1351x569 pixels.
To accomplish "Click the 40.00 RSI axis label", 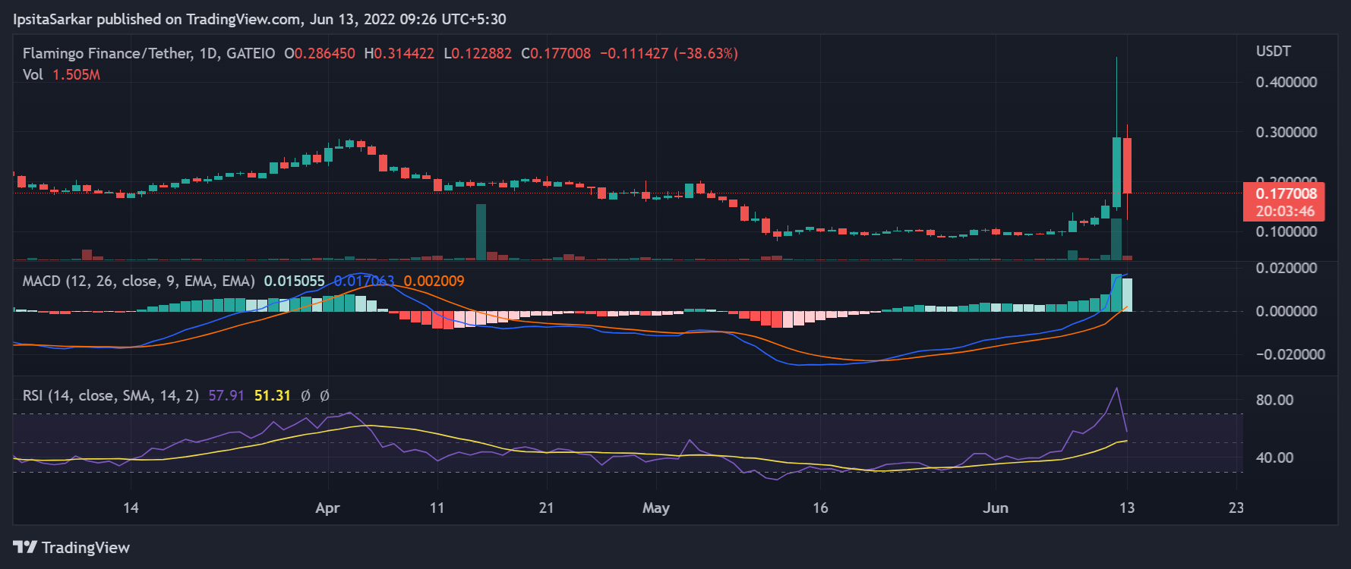I will pyautogui.click(x=1275, y=457).
